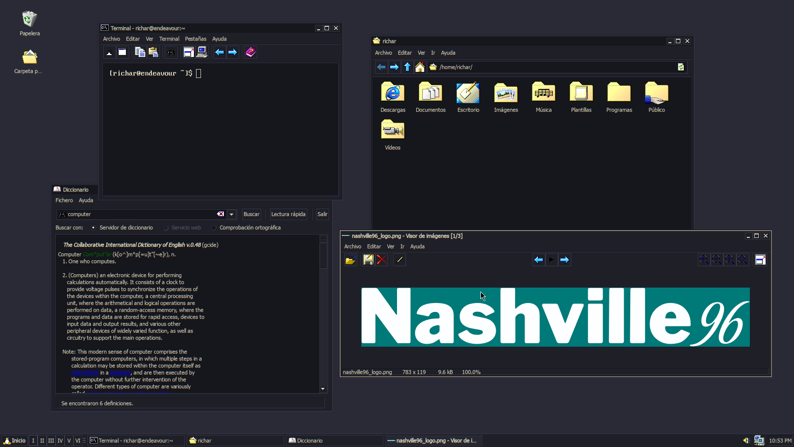Select Papelera trash icon on desktop

(29, 23)
